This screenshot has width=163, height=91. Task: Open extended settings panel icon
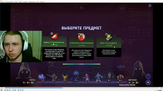click(x=15, y=90)
